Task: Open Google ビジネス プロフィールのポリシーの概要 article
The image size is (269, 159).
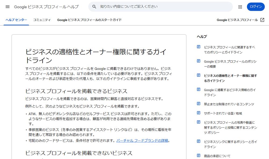Action: click(x=230, y=64)
